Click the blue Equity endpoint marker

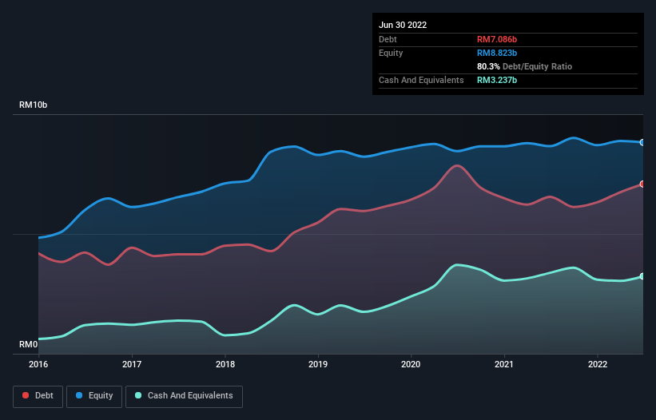click(642, 142)
